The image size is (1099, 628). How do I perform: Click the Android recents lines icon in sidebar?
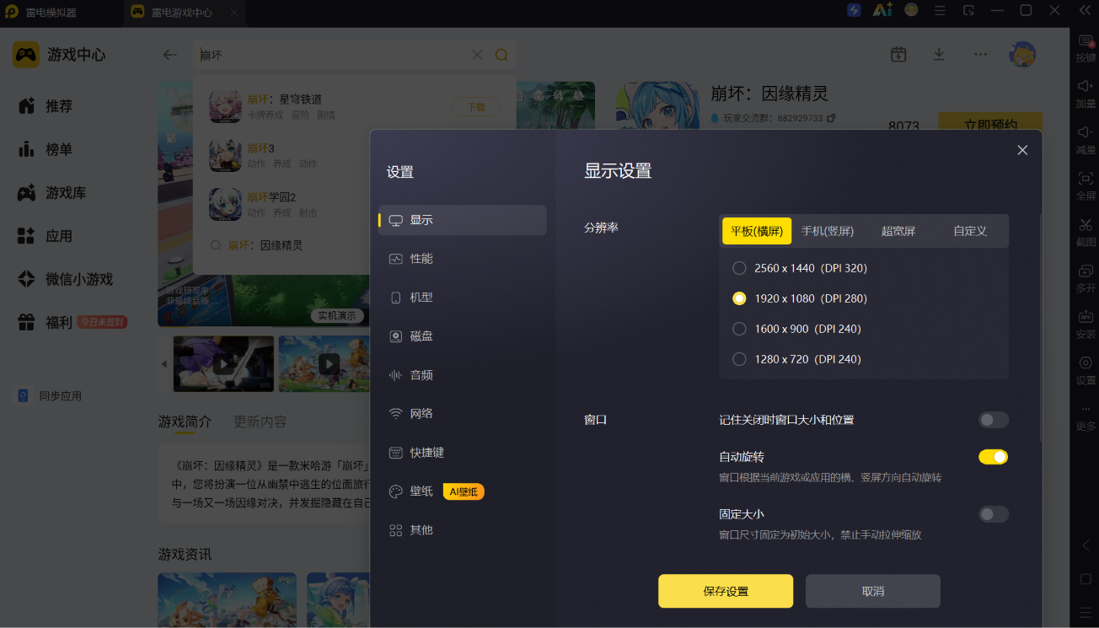click(1086, 611)
